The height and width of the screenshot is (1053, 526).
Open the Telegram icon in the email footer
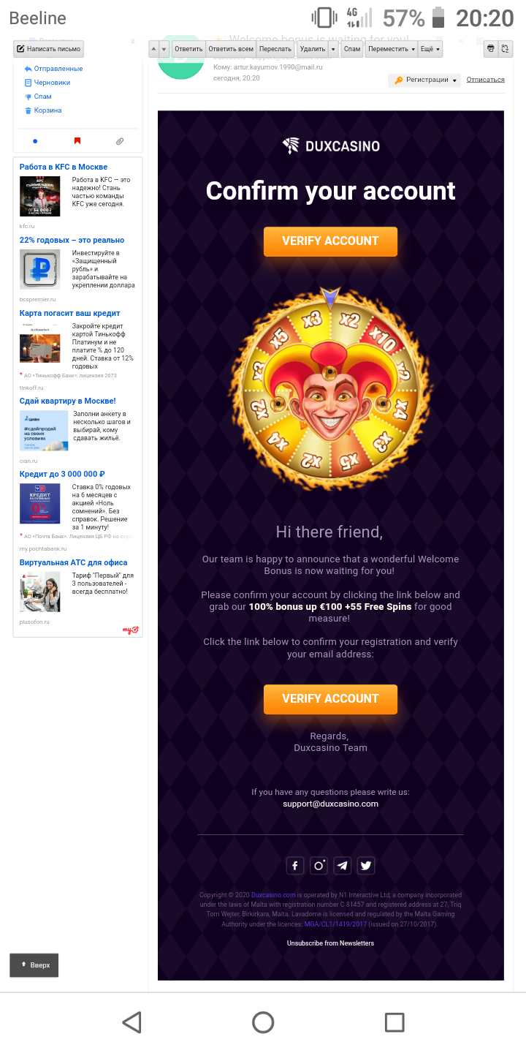342,866
